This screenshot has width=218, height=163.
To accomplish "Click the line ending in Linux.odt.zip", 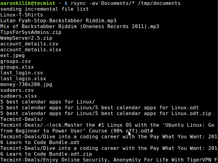I will click(x=106, y=114).
